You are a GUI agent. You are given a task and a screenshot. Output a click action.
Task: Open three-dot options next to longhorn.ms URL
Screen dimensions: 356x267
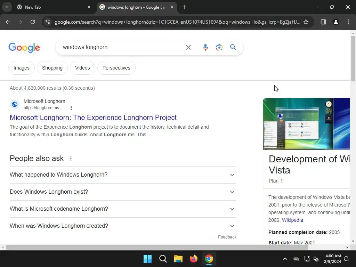[71, 108]
